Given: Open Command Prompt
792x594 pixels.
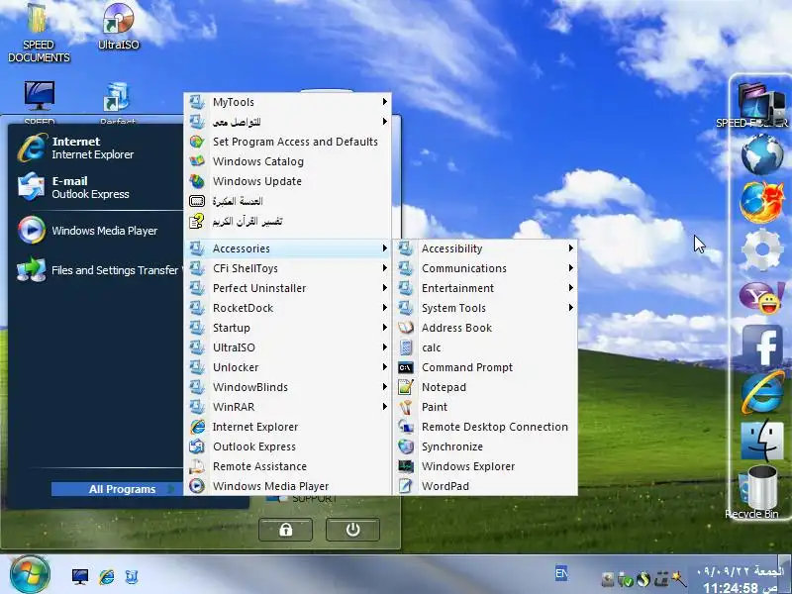Looking at the screenshot, I should [485, 367].
